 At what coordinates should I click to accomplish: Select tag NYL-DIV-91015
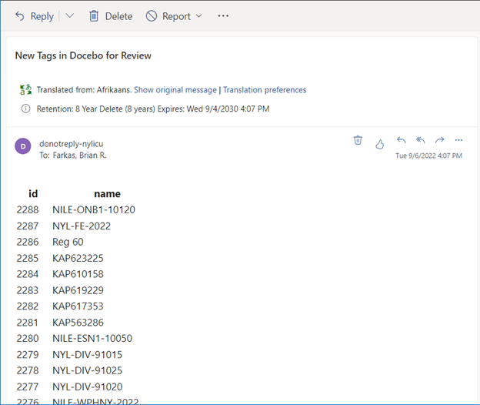pos(87,355)
